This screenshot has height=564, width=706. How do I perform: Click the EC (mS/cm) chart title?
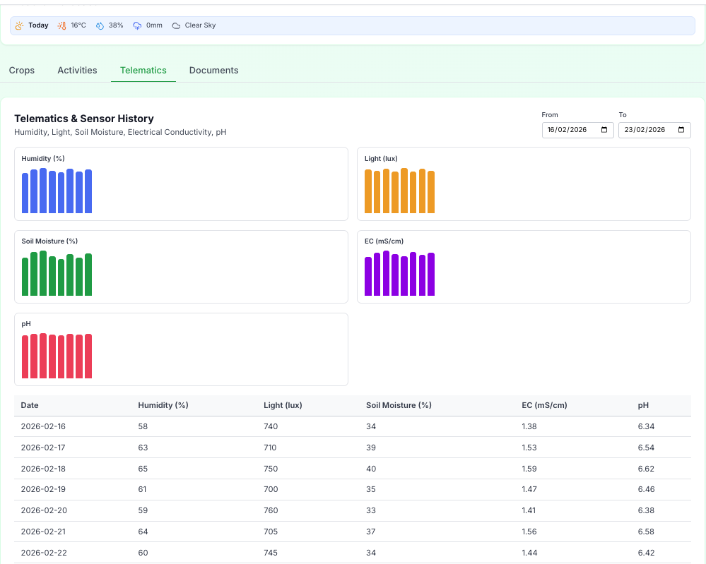click(384, 241)
